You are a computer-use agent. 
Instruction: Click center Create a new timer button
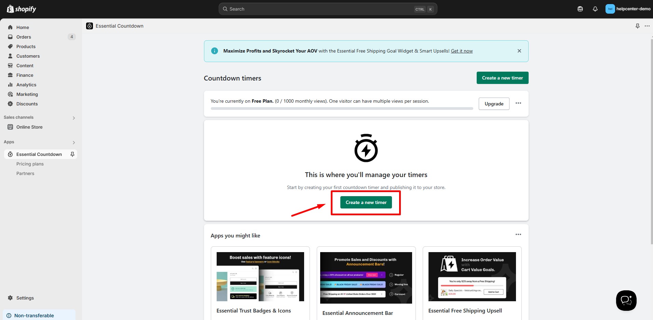366,202
